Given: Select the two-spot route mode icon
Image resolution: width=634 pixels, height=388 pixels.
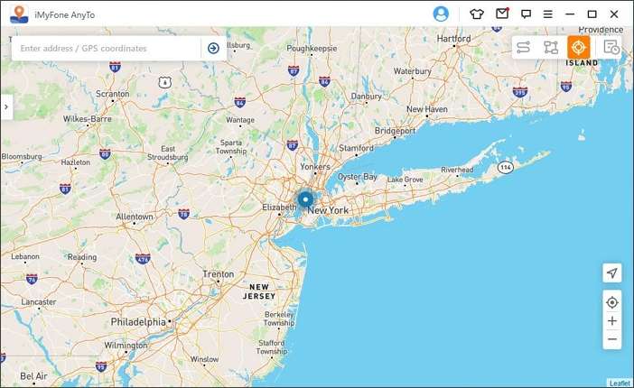Looking at the screenshot, I should coord(523,47).
